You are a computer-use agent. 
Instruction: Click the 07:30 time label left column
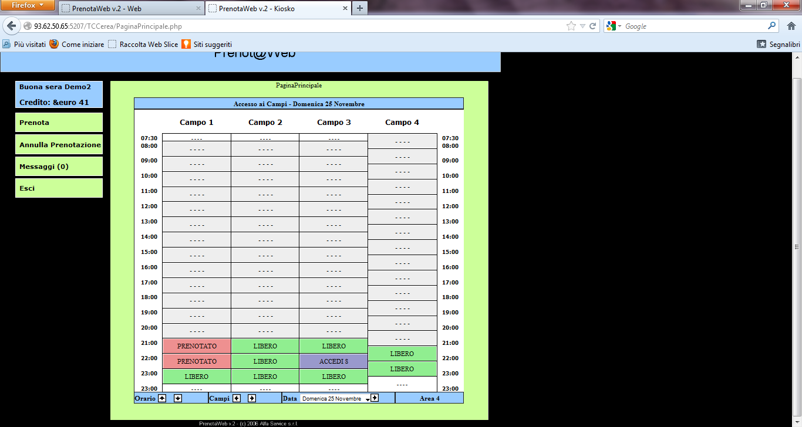click(x=149, y=138)
